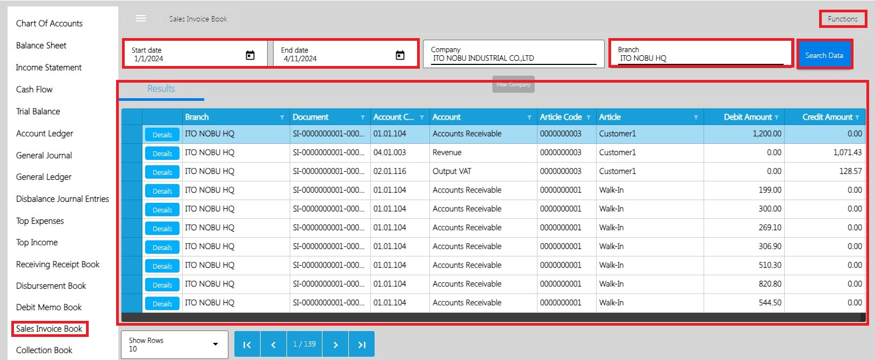Select the 04.01.003 account code cell

[x=400, y=153]
